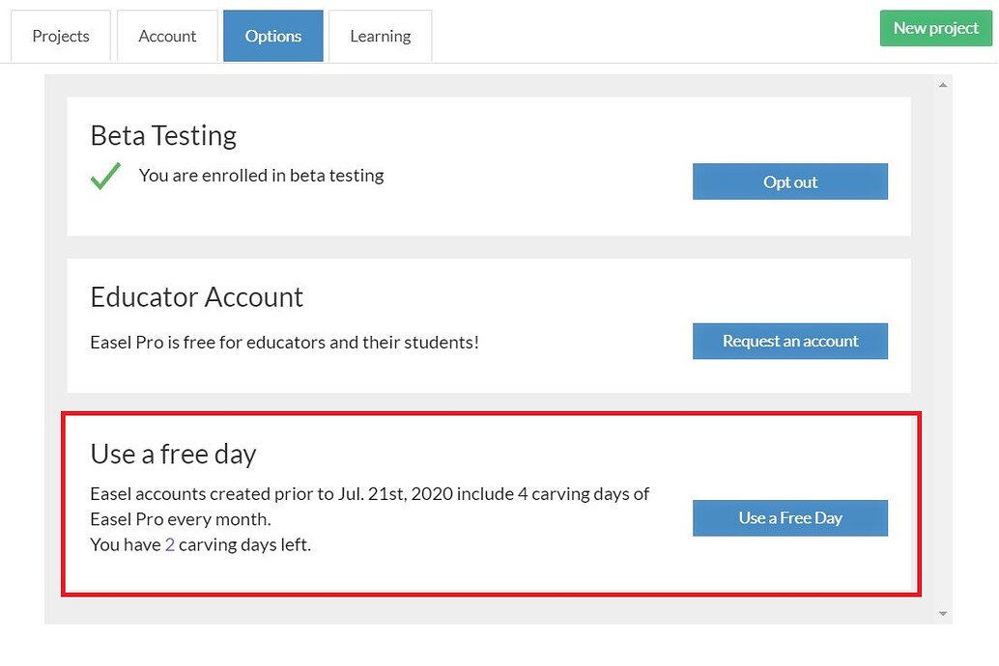
Task: Select the Options tab
Action: pos(272,36)
